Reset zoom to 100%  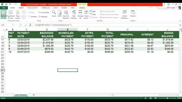[59, 14]
